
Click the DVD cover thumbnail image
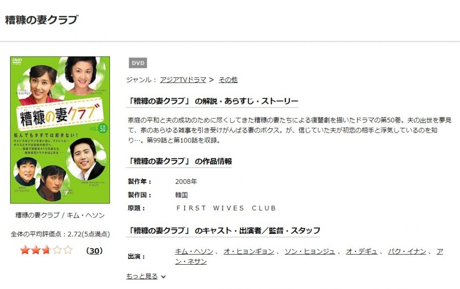[60, 130]
